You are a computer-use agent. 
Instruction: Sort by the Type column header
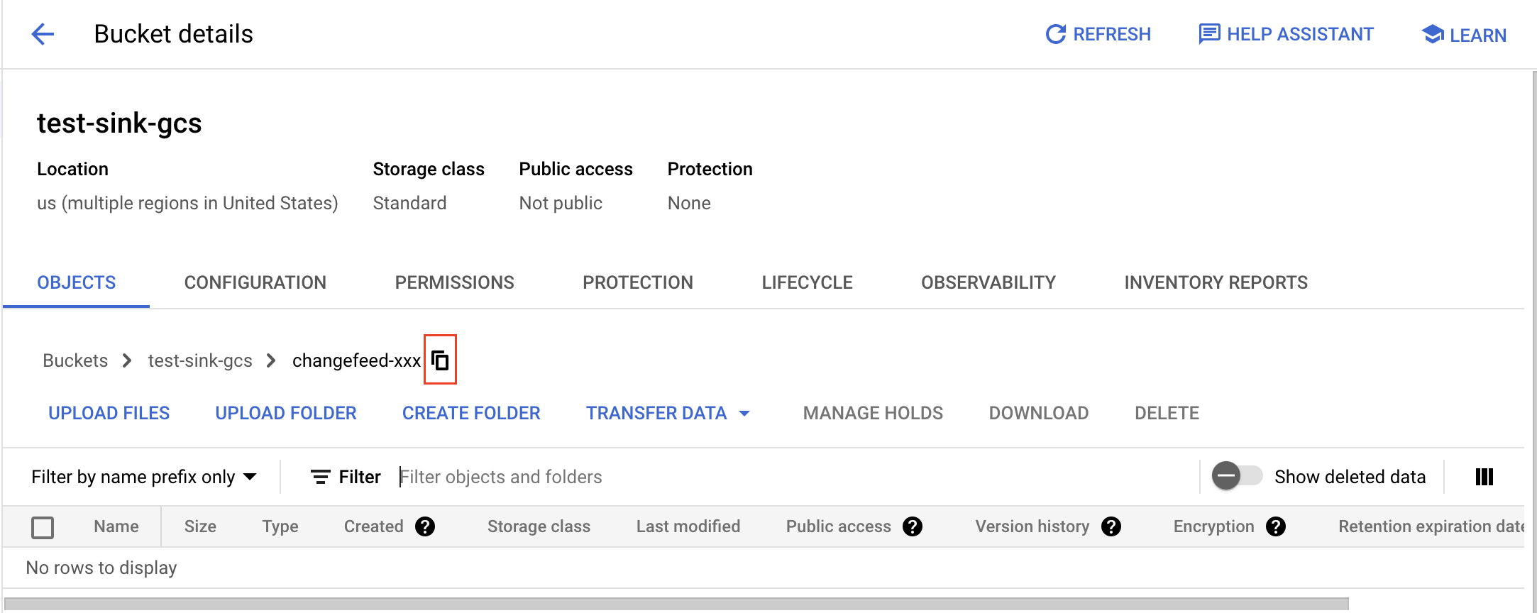click(280, 526)
